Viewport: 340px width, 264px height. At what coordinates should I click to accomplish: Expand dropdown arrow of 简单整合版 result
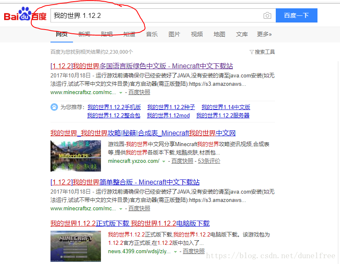[121, 209]
